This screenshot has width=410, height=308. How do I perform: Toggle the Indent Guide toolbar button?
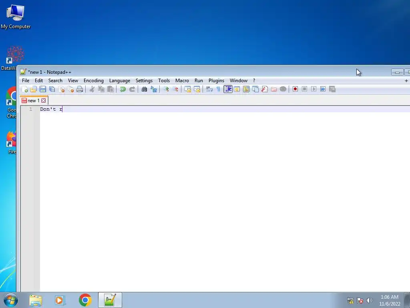[228, 89]
